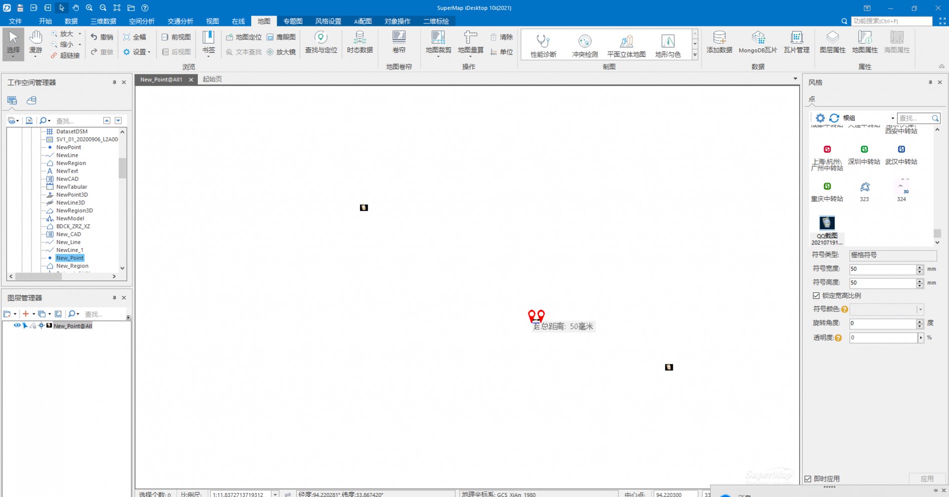Switch to the 风格设置 ribbon tab
Screen dimensions: 949x497
(328, 21)
